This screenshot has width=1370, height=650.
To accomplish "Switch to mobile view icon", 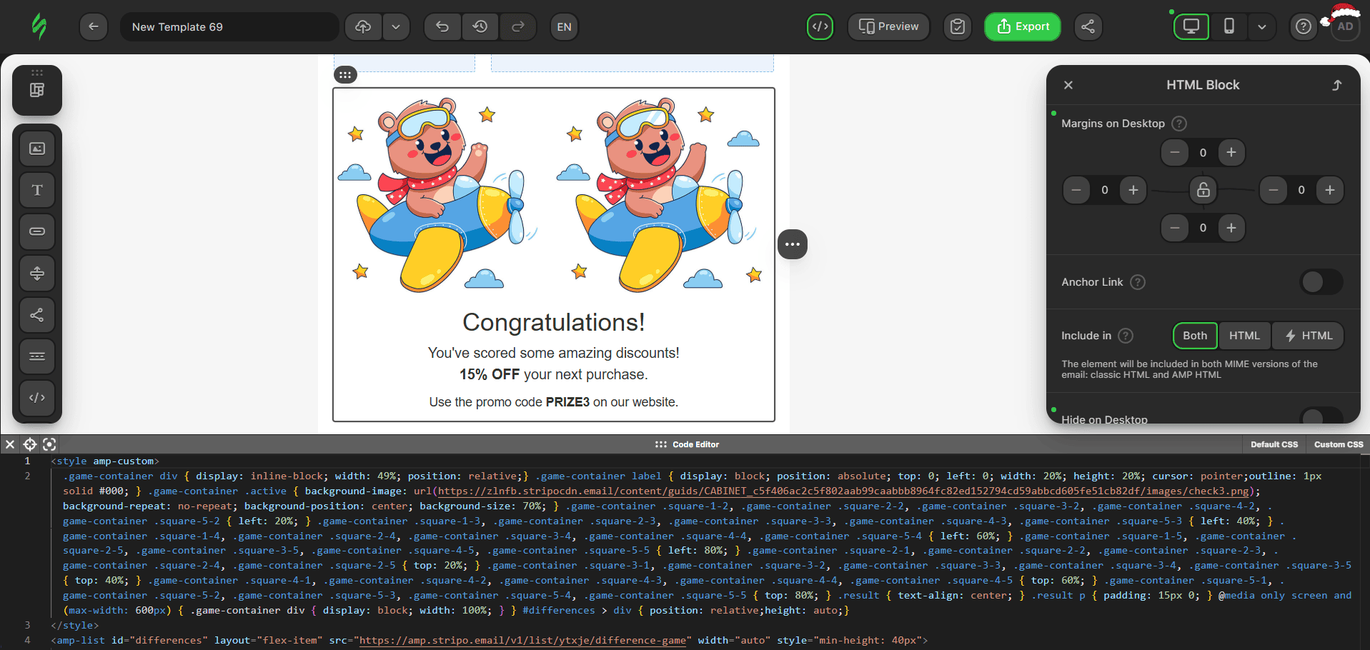I will [1228, 27].
